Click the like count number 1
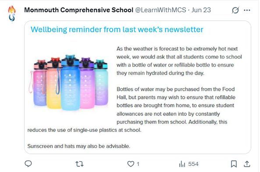Viewport: 260px width, 172px height. (138, 164)
